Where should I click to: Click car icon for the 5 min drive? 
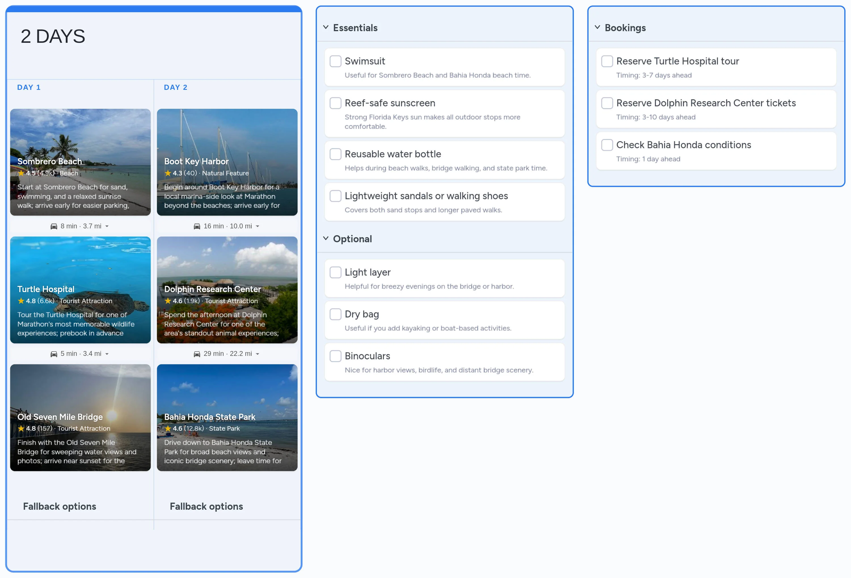point(54,354)
